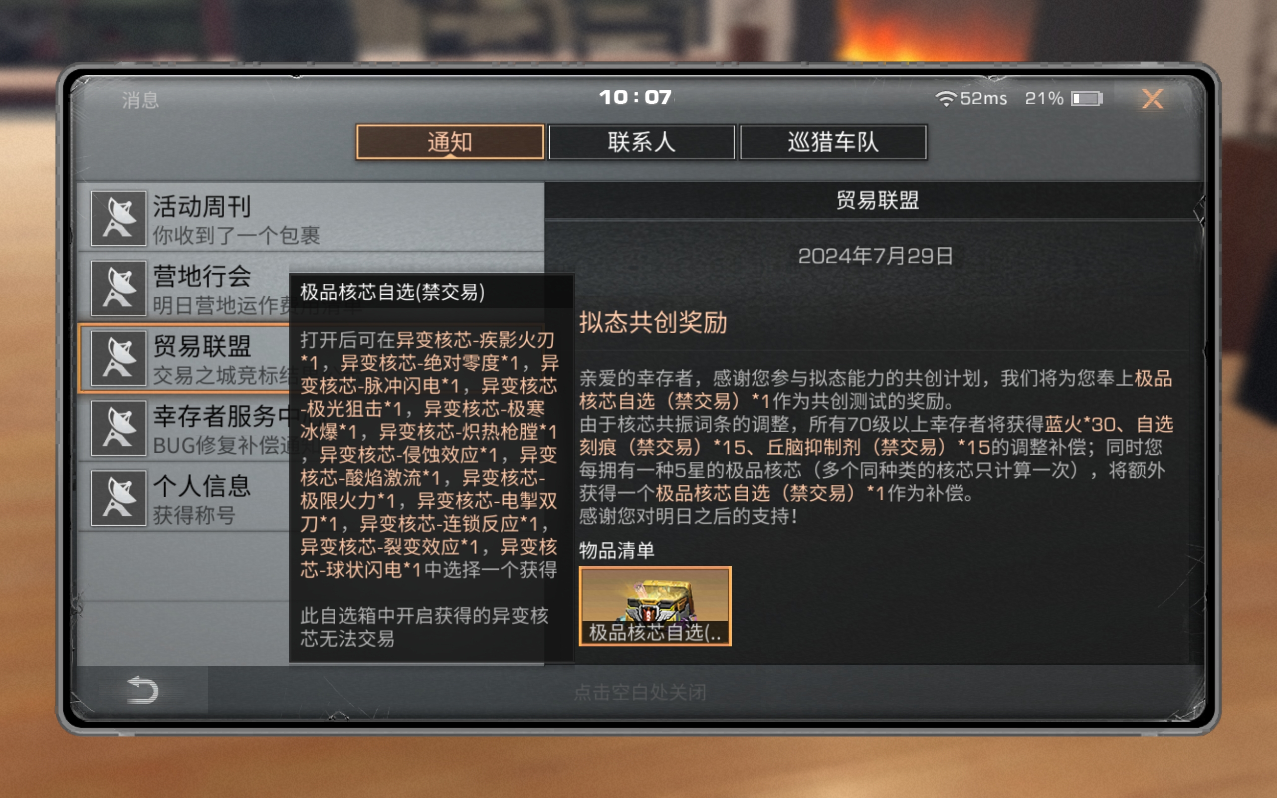Image resolution: width=1277 pixels, height=798 pixels.
Task: Open the 幸存者服务中心 message icon
Action: coord(119,428)
